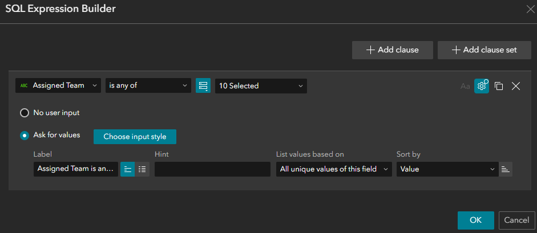The width and height of the screenshot is (537, 233).
Task: Click the value source type icon
Action: (203, 86)
